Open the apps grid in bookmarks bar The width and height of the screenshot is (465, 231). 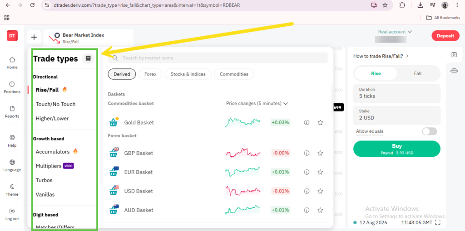point(7,18)
